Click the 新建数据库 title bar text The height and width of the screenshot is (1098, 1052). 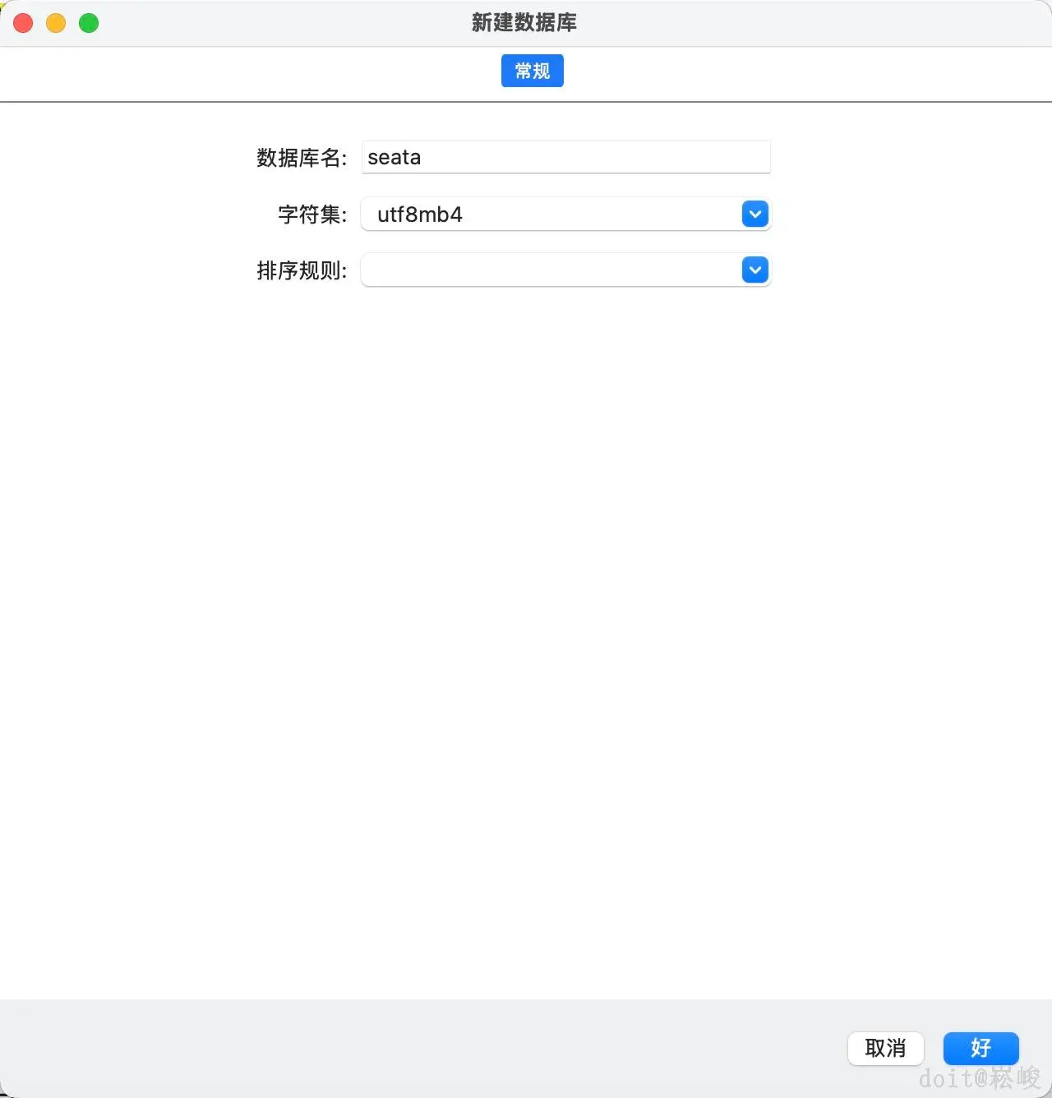[x=524, y=23]
